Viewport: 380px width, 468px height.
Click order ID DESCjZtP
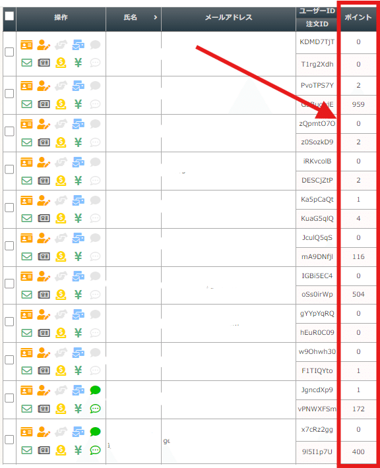click(317, 180)
